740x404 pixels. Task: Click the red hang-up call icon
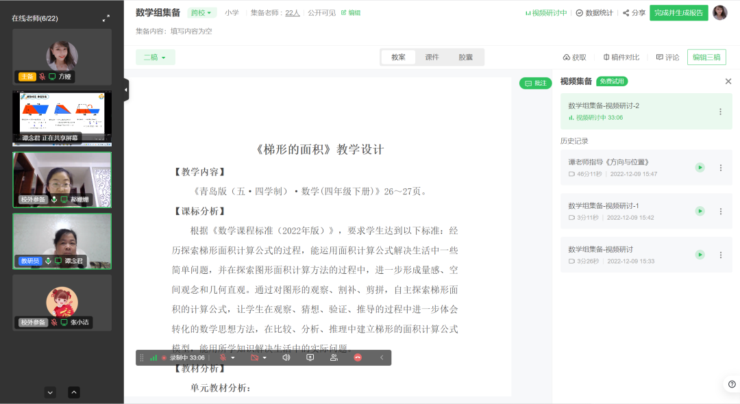357,357
